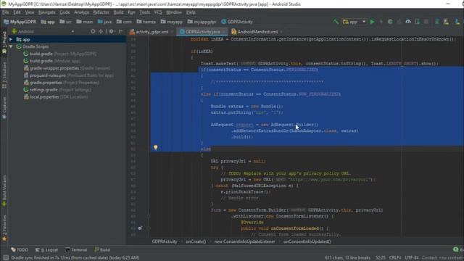Click the Apply Changes icon beside Run
The image size is (464, 261).
(x=381, y=22)
